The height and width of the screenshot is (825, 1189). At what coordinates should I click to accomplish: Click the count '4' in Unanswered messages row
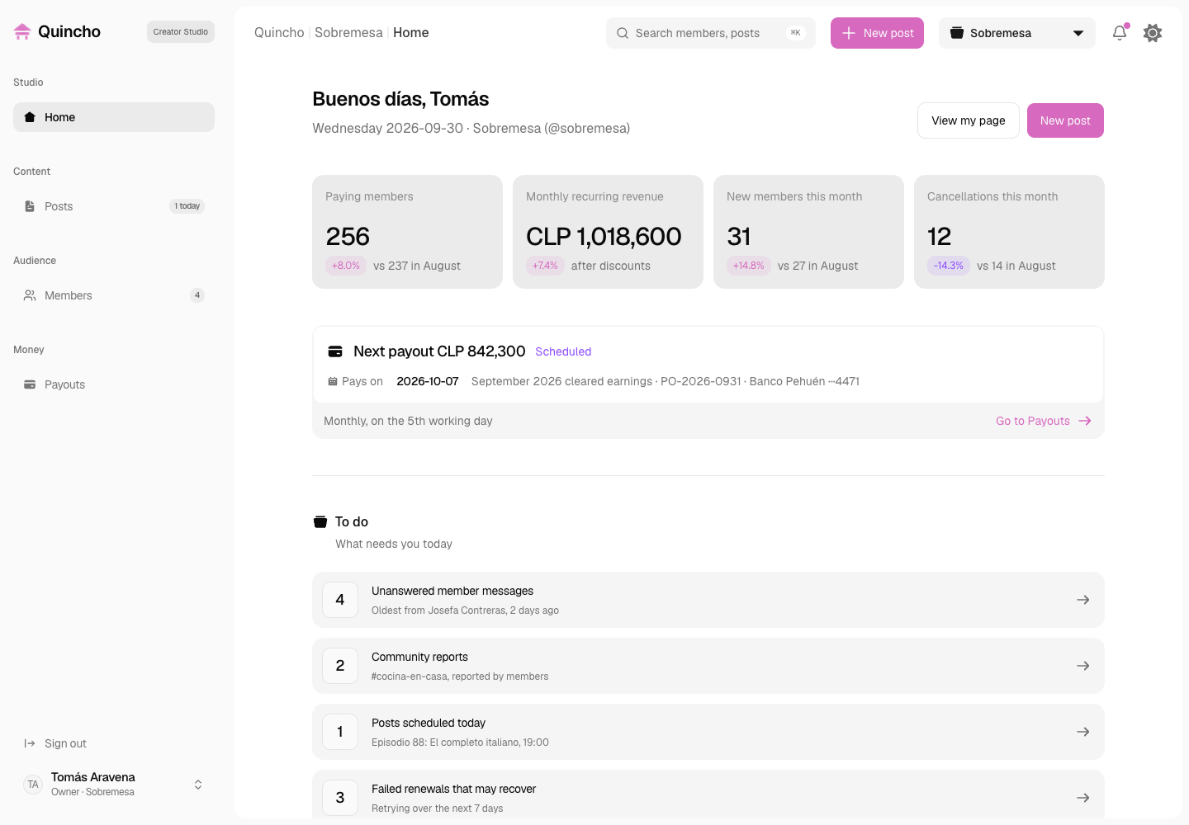(340, 600)
